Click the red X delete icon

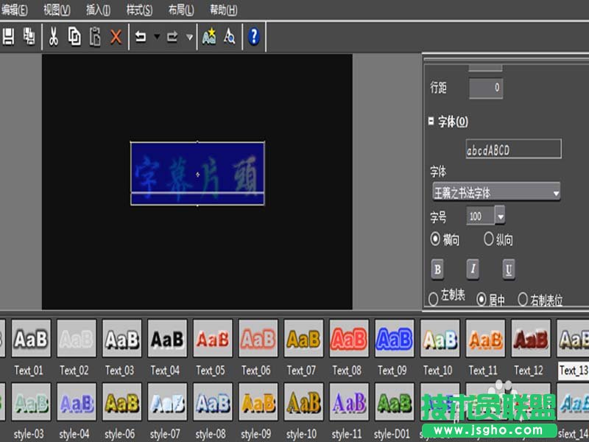click(x=116, y=36)
